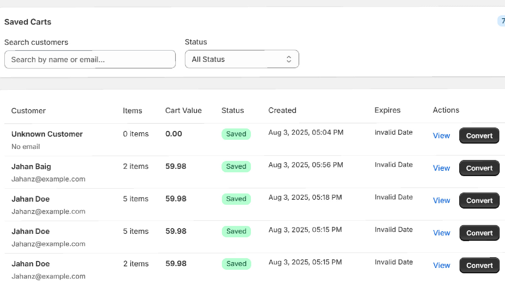View Jahan Baig's saved cart
Screen dimensions: 505x284
pyautogui.click(x=441, y=168)
